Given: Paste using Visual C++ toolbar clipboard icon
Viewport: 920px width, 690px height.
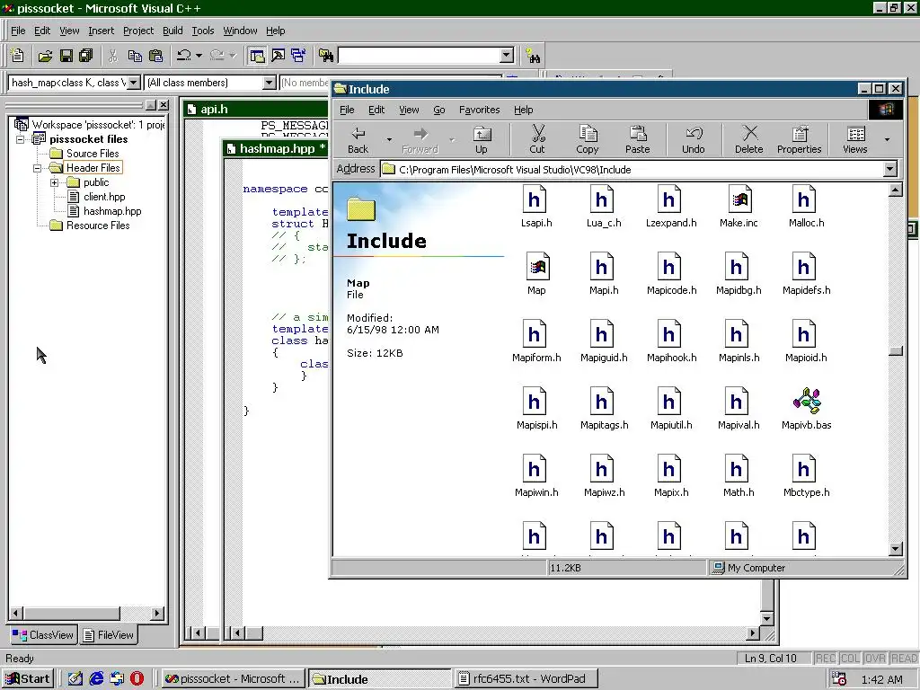Looking at the screenshot, I should 155,56.
